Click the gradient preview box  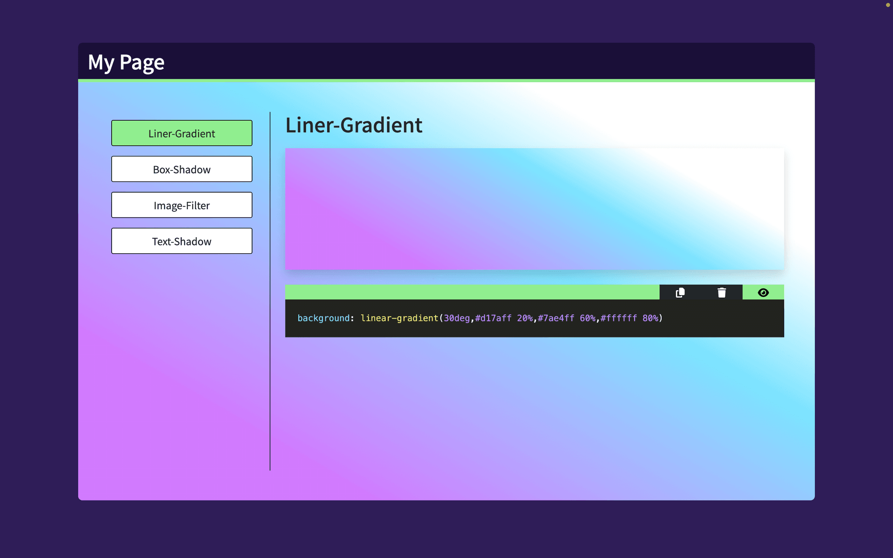pyautogui.click(x=534, y=209)
